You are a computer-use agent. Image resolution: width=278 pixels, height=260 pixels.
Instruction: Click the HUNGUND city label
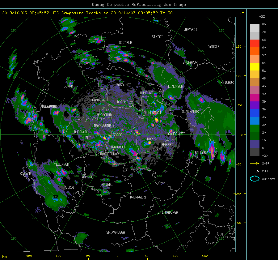point(146,93)
